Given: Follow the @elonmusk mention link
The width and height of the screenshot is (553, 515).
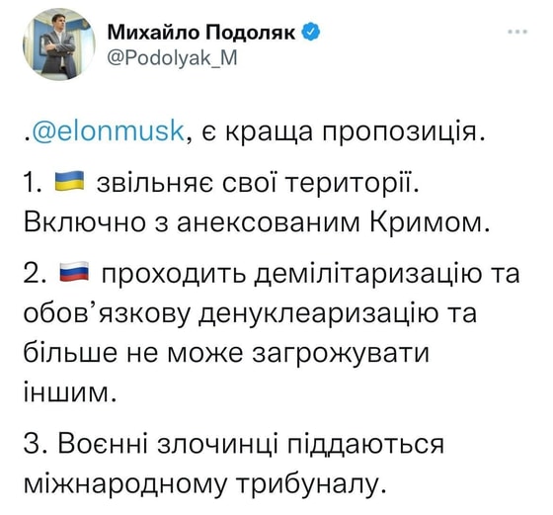Looking at the screenshot, I should tap(108, 131).
